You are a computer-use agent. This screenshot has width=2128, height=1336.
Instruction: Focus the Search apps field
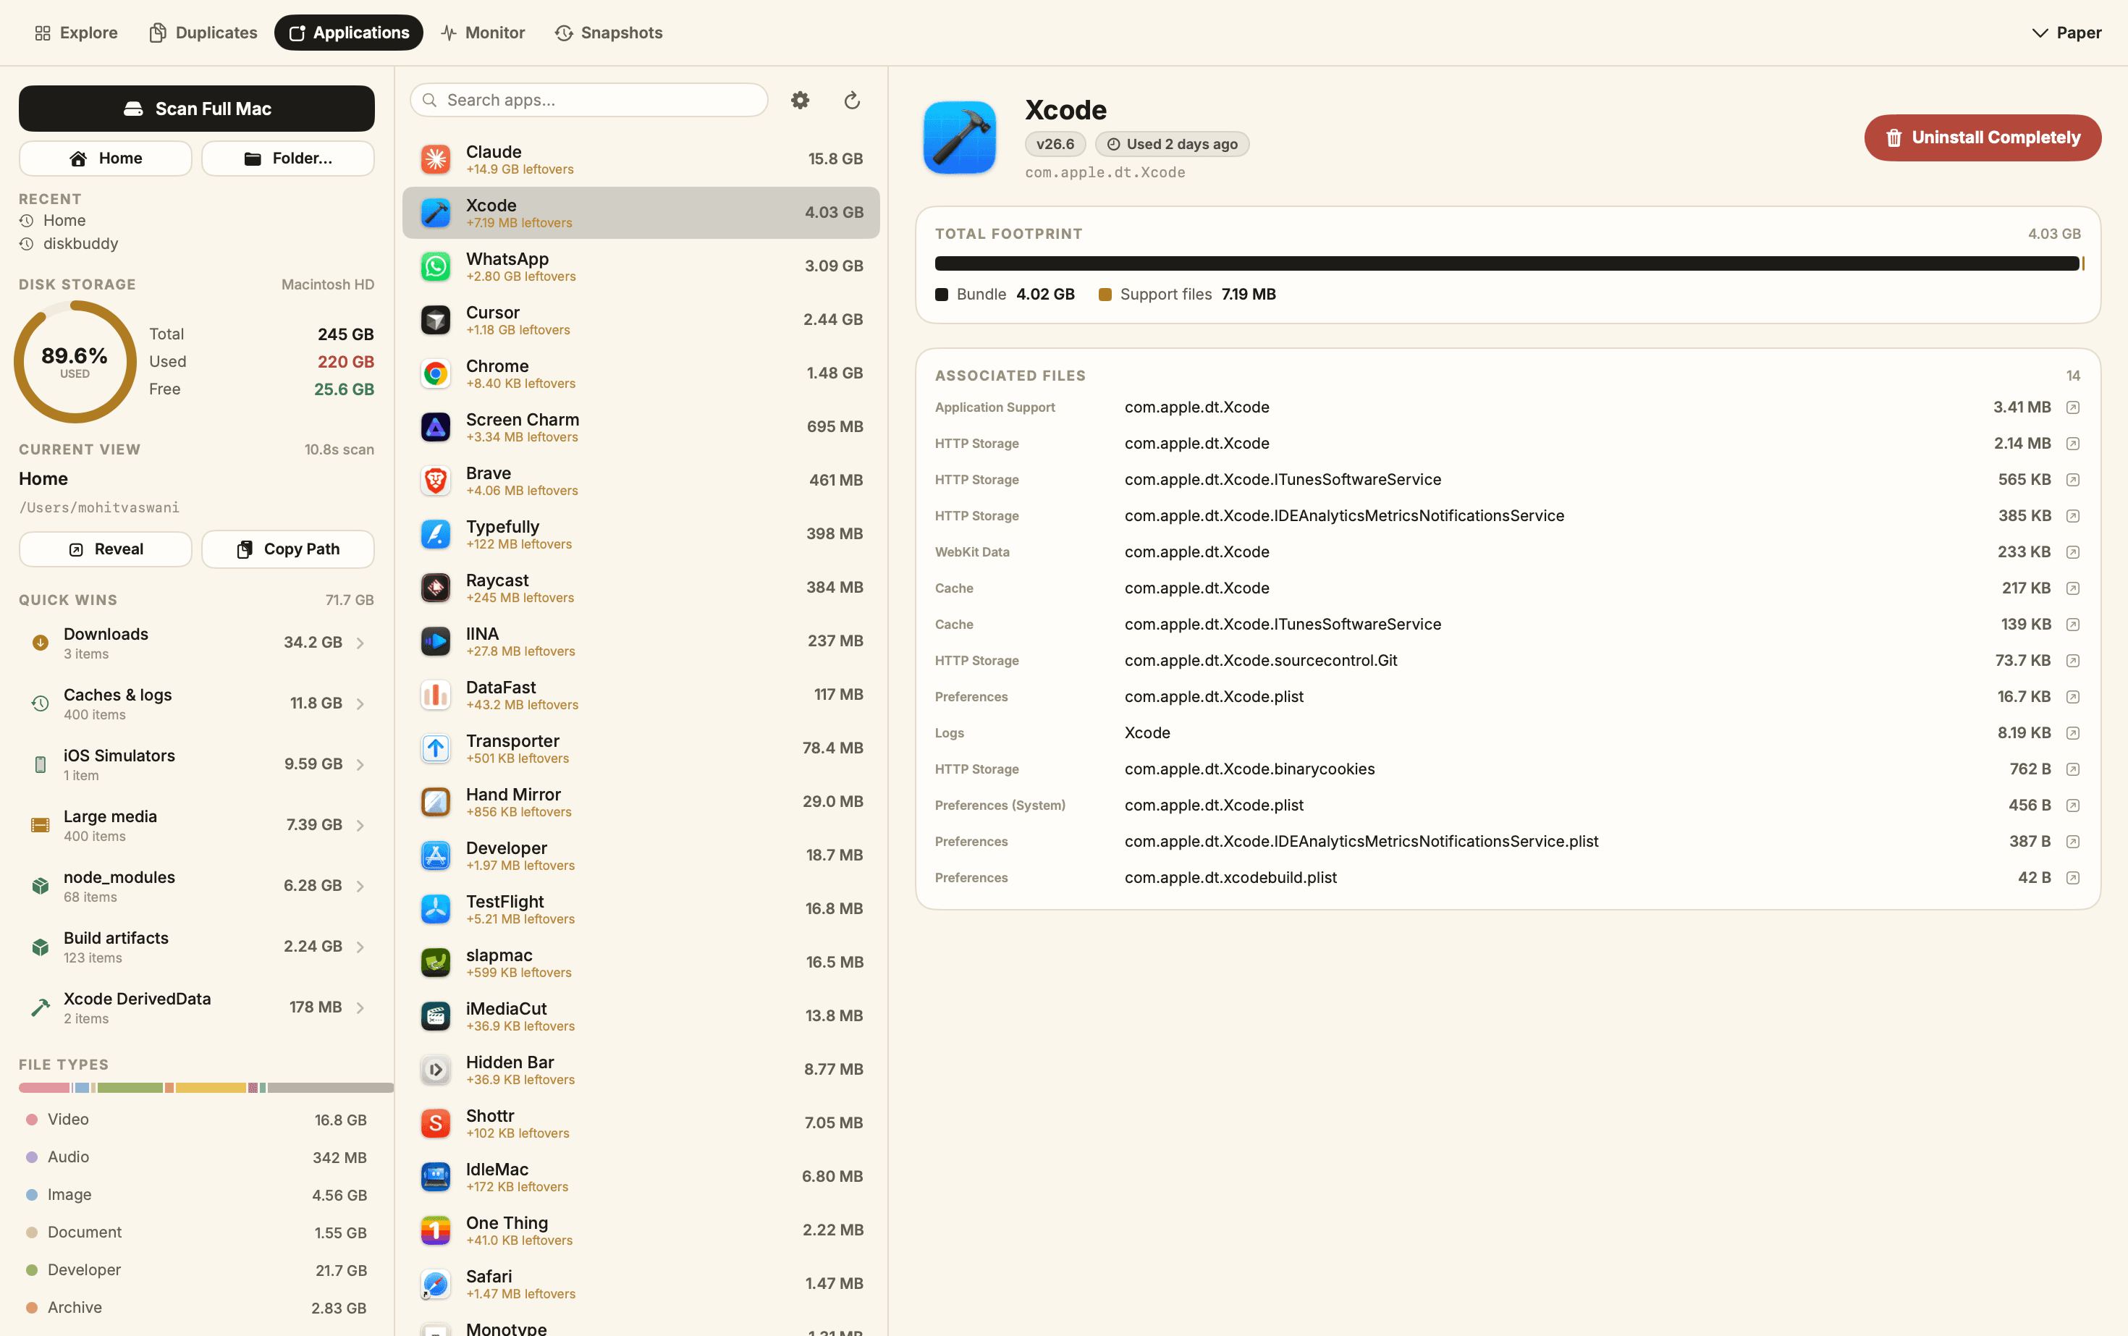589,101
